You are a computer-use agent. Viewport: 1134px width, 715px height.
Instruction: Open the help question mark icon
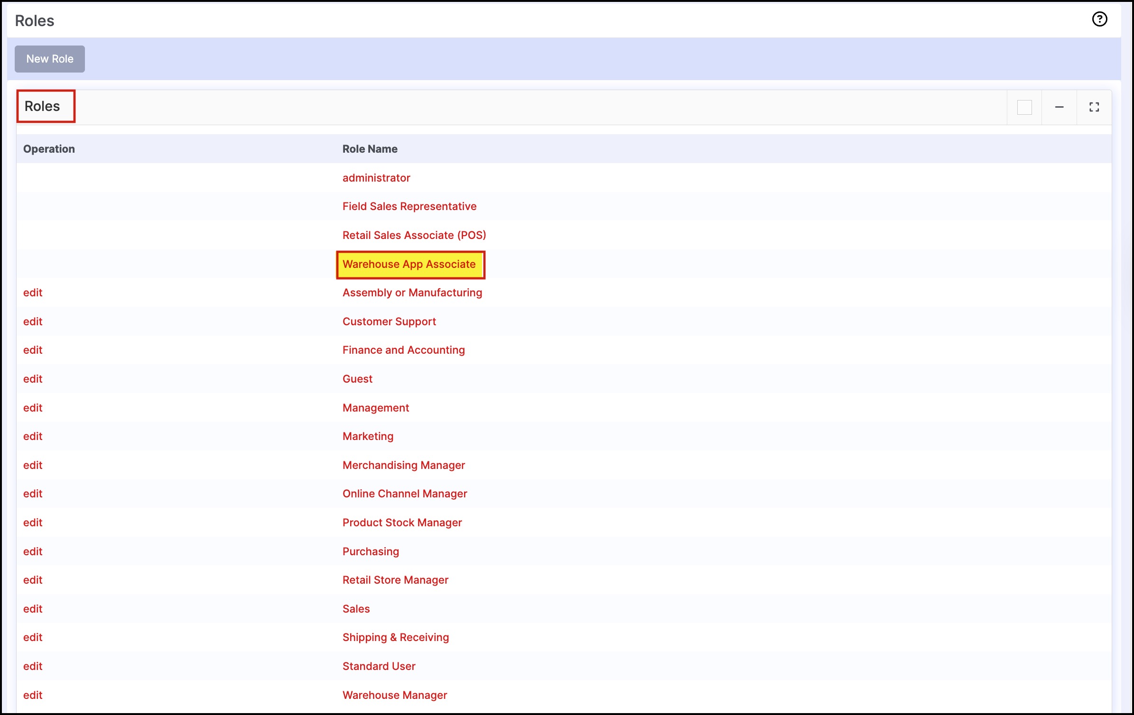click(1099, 19)
